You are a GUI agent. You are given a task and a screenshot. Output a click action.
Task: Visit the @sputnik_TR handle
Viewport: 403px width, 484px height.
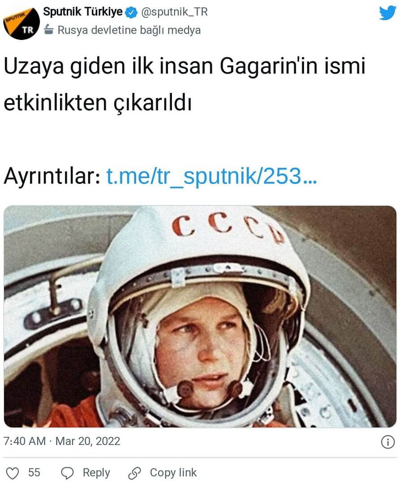pos(174,12)
